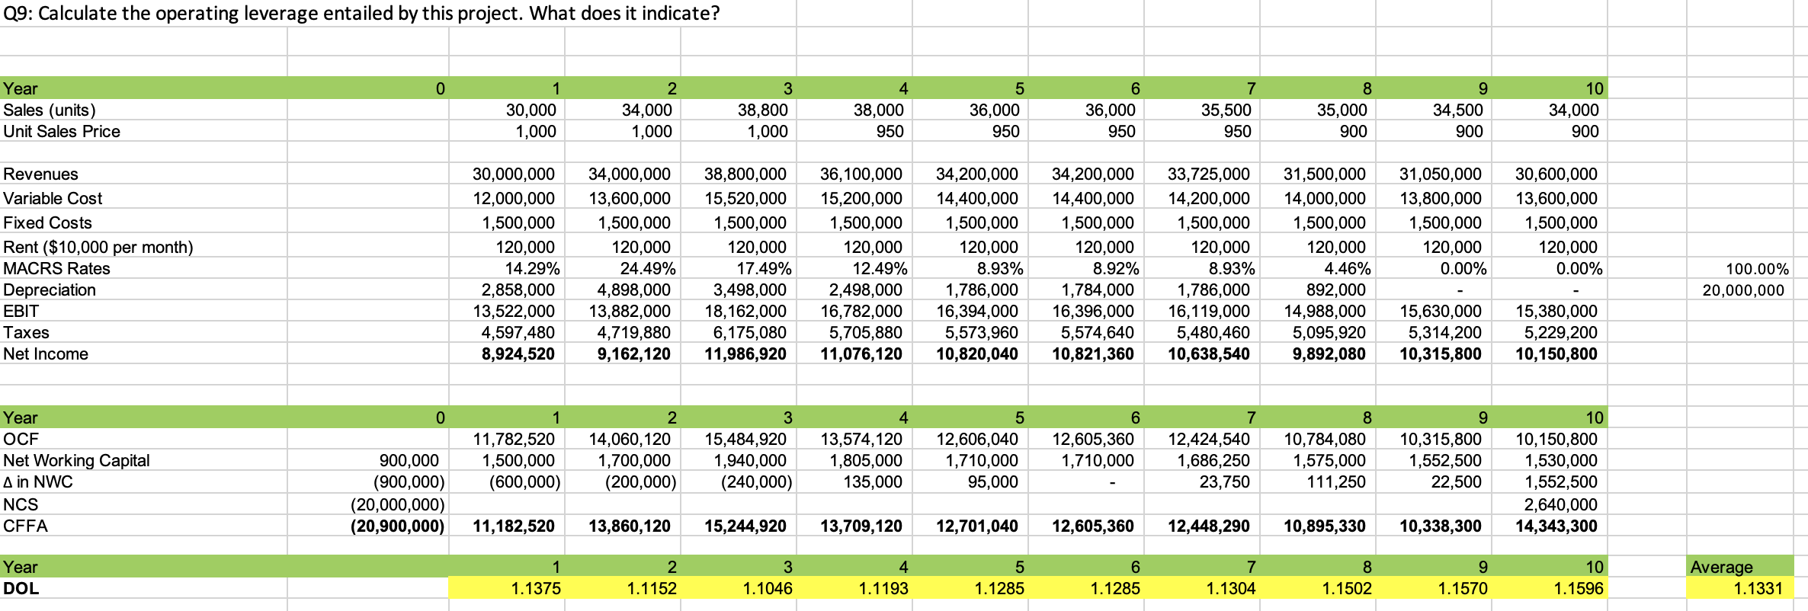Click revenue cell 30,600,000
1808x611 pixels.
[x=1556, y=174]
